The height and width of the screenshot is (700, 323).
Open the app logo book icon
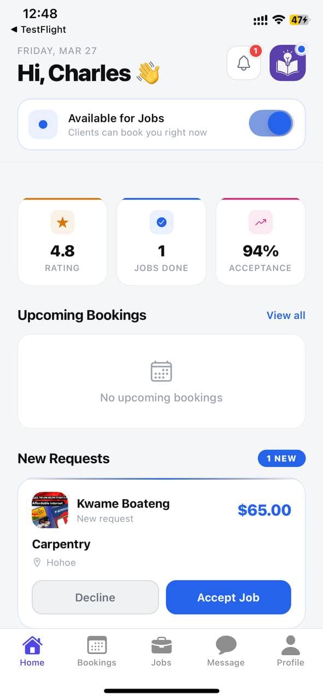click(287, 62)
